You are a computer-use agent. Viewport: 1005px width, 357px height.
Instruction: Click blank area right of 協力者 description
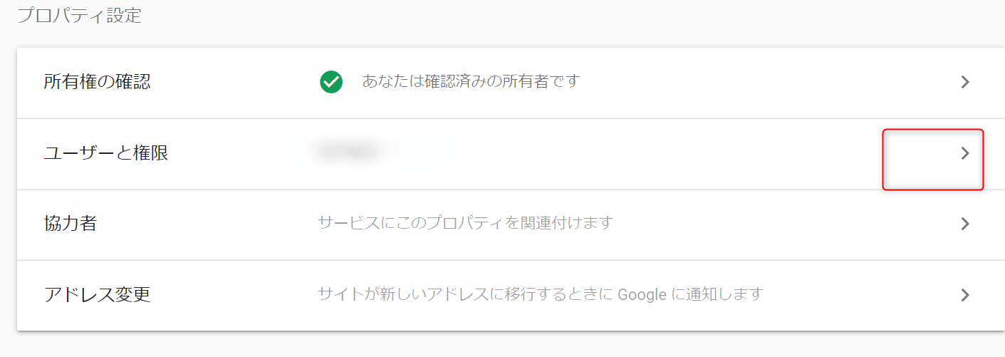click(769, 224)
